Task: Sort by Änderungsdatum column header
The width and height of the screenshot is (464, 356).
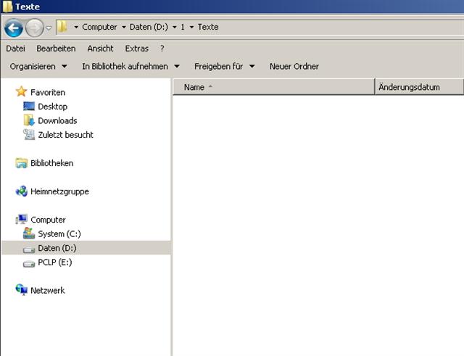Action: coord(410,87)
